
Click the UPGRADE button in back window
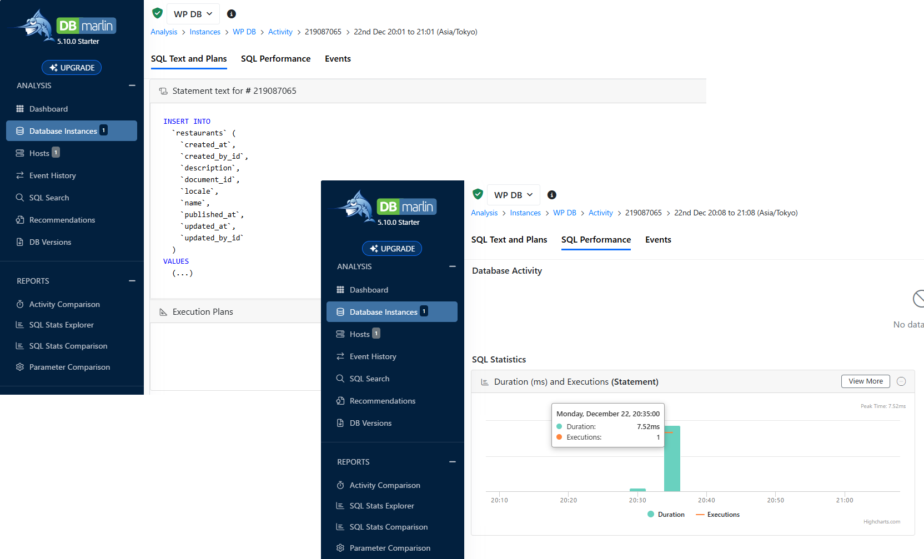[x=72, y=68]
